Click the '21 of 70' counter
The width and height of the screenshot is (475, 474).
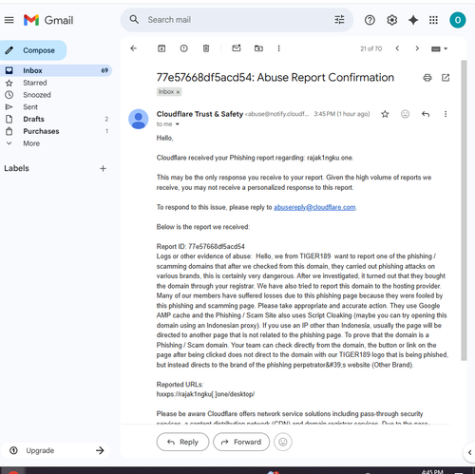pos(370,48)
